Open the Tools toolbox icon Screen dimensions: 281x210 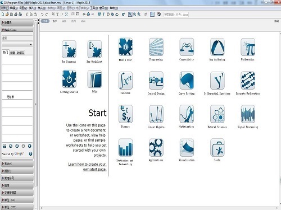pos(217,147)
